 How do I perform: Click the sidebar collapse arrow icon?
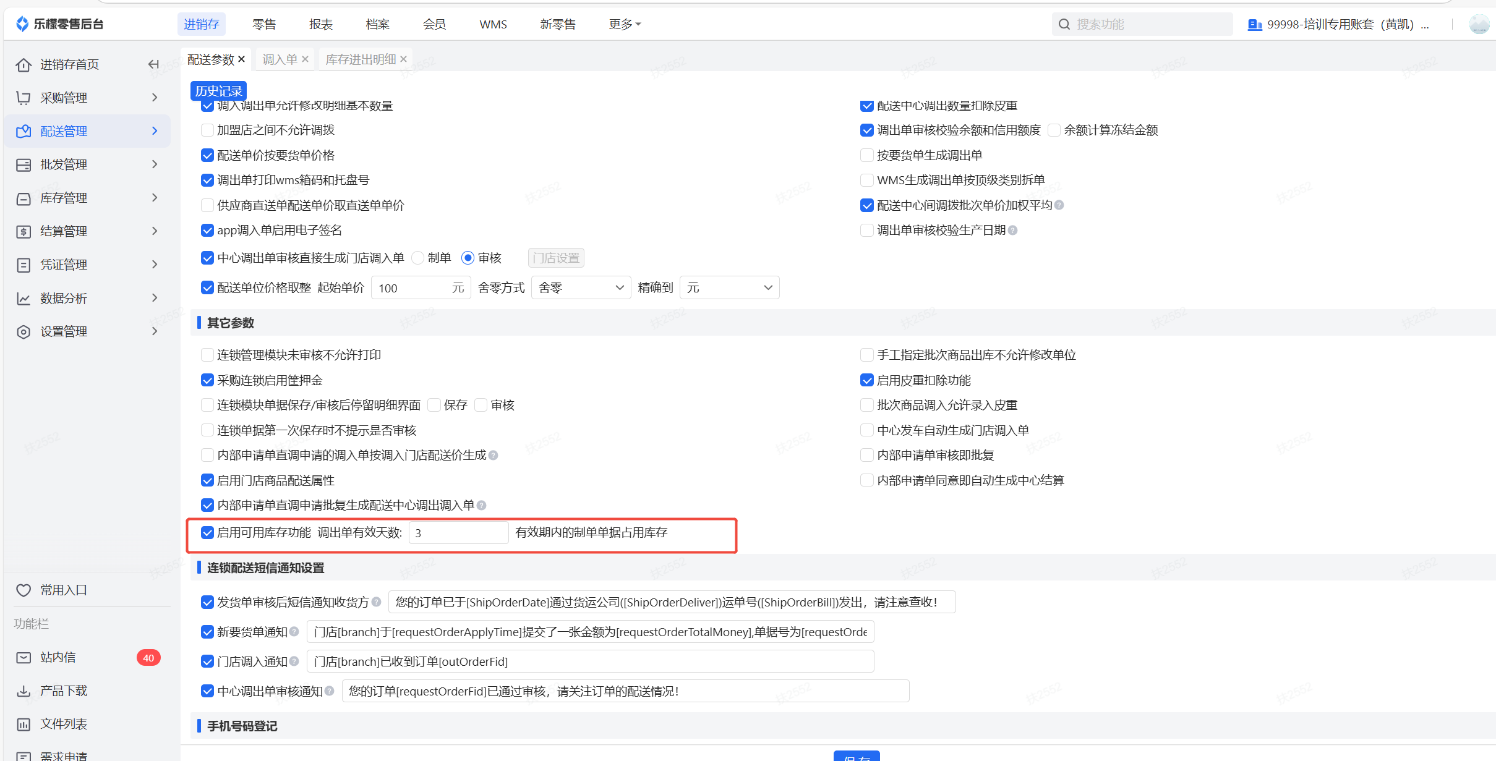coord(153,64)
